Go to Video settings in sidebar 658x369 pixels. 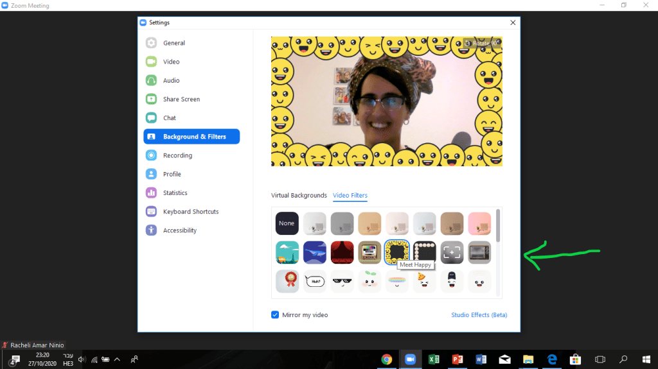(171, 62)
